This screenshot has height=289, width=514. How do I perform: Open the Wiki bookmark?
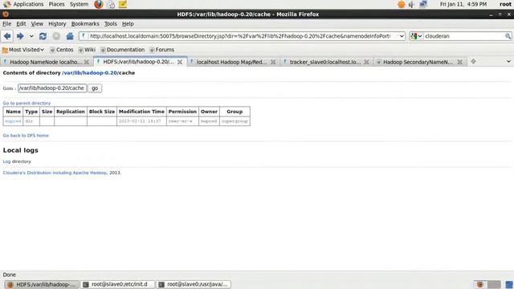(87, 50)
